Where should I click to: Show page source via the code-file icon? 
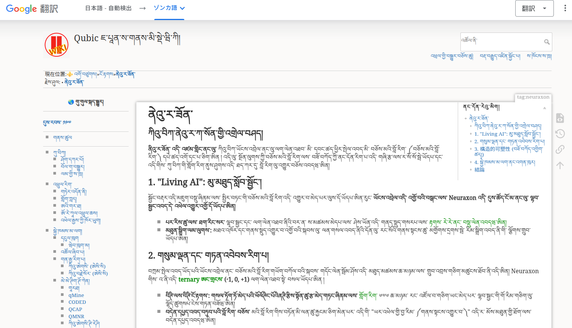(x=560, y=118)
